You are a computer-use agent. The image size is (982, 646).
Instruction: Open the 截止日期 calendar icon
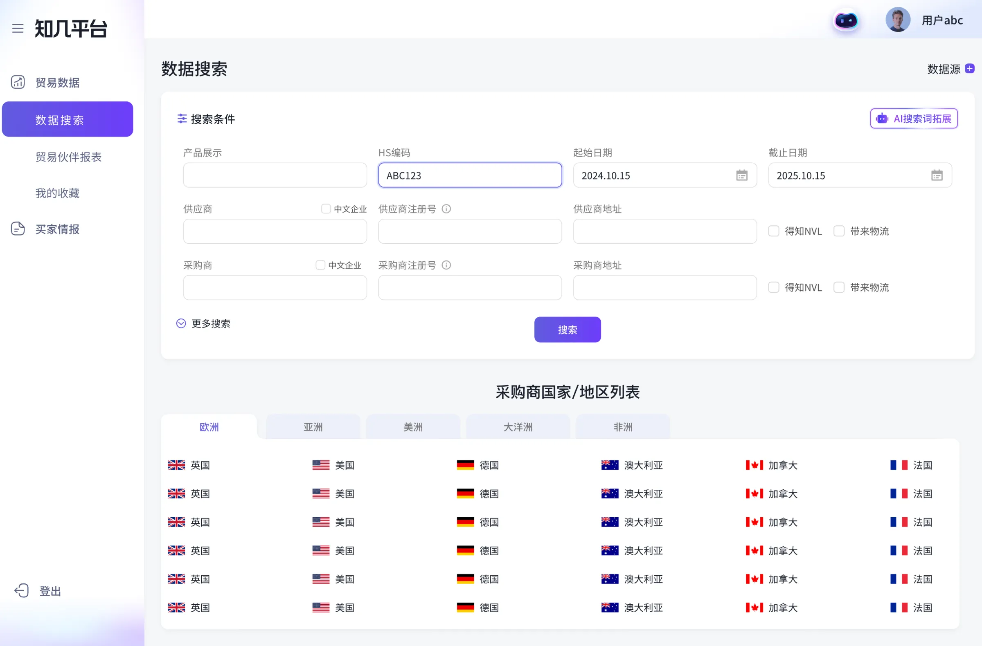tap(937, 176)
